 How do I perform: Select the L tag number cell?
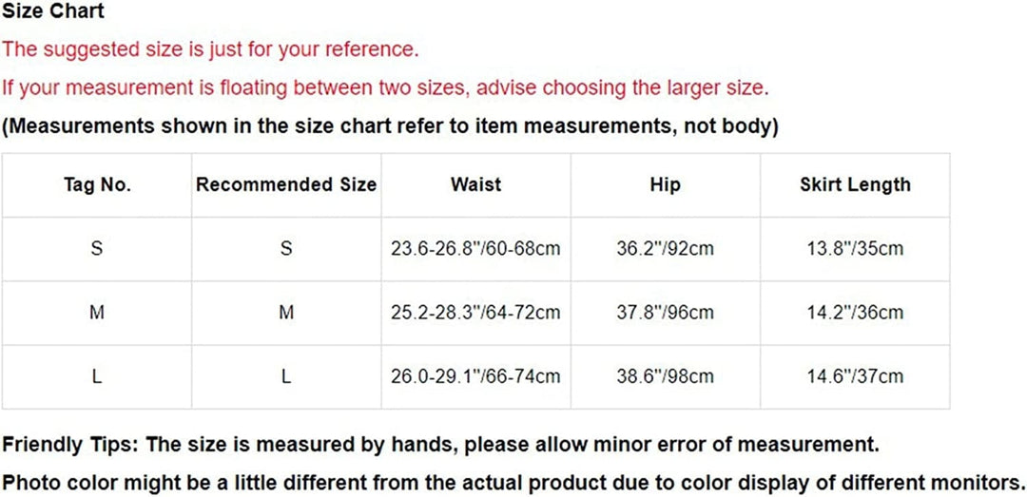point(97,376)
